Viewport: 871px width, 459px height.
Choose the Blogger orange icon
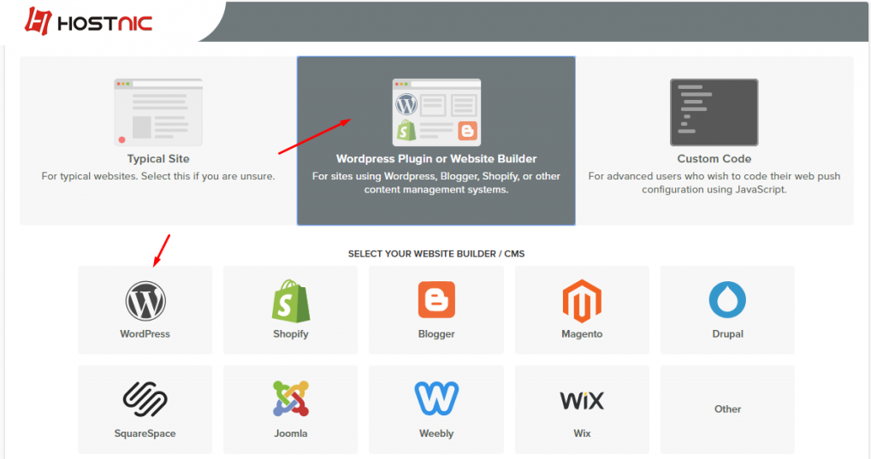pos(436,300)
